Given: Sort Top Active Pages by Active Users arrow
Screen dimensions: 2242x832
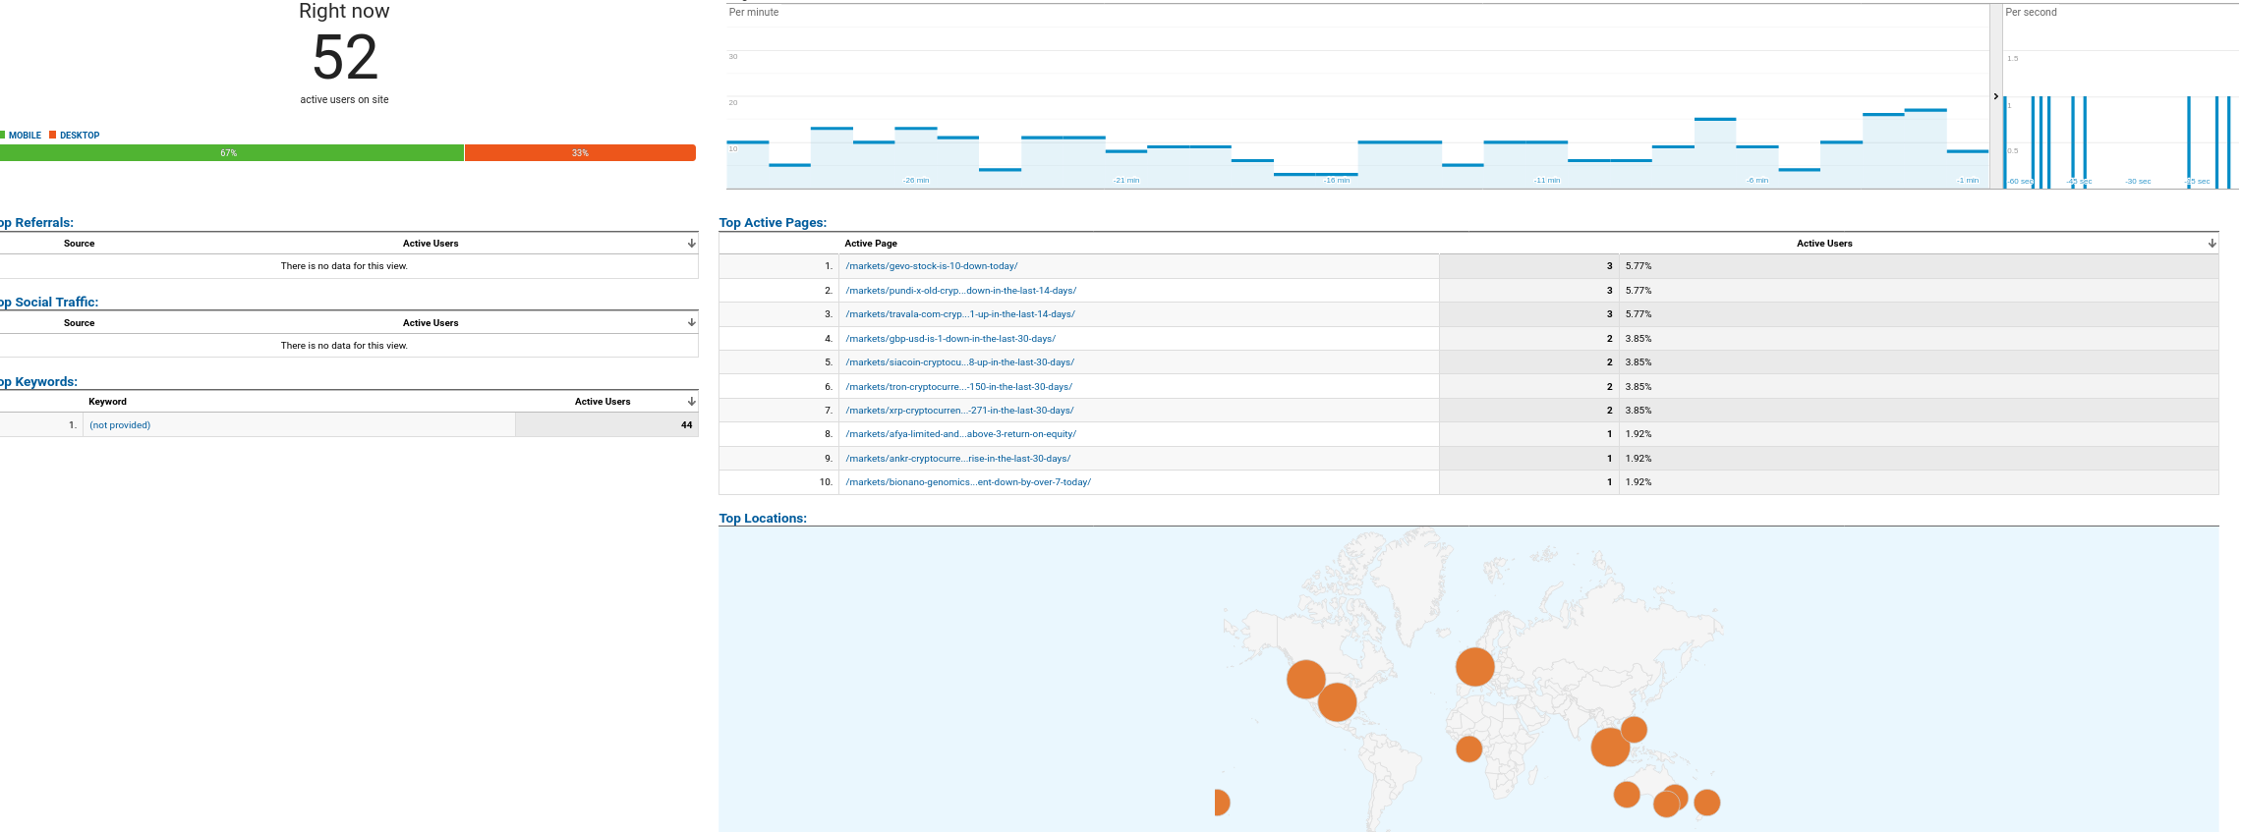Looking at the screenshot, I should [x=2212, y=244].
